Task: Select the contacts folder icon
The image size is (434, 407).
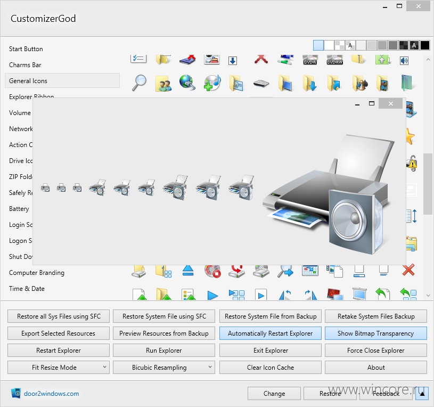Action: coord(236,83)
